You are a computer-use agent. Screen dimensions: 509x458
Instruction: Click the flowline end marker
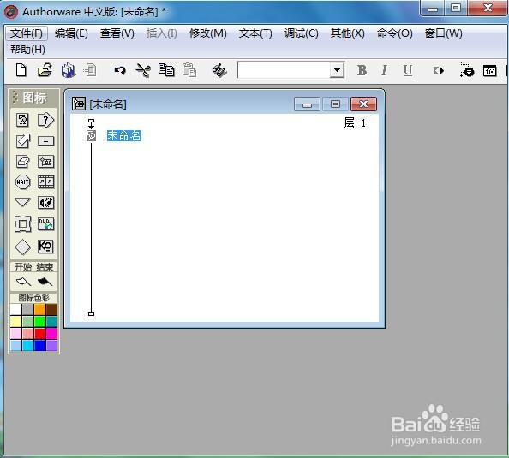91,313
